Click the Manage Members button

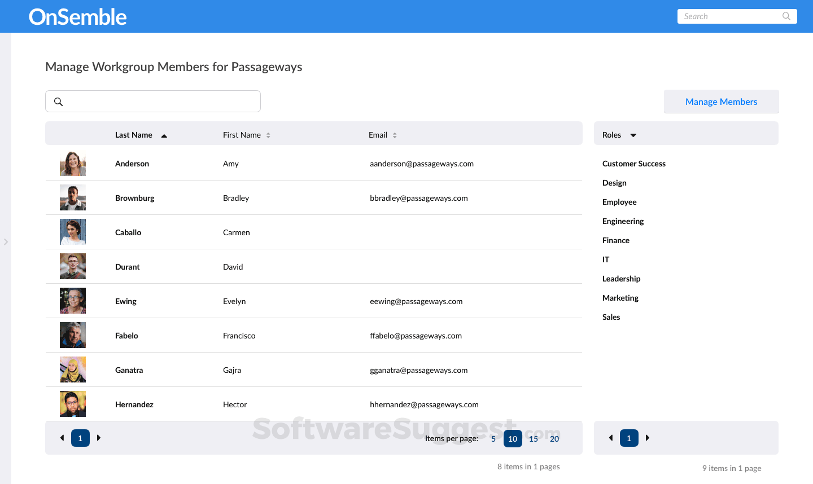721,102
